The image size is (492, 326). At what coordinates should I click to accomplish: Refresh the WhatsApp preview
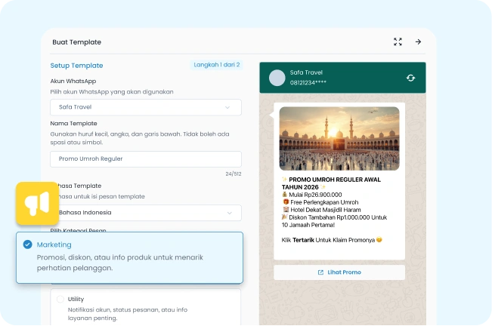click(x=410, y=78)
